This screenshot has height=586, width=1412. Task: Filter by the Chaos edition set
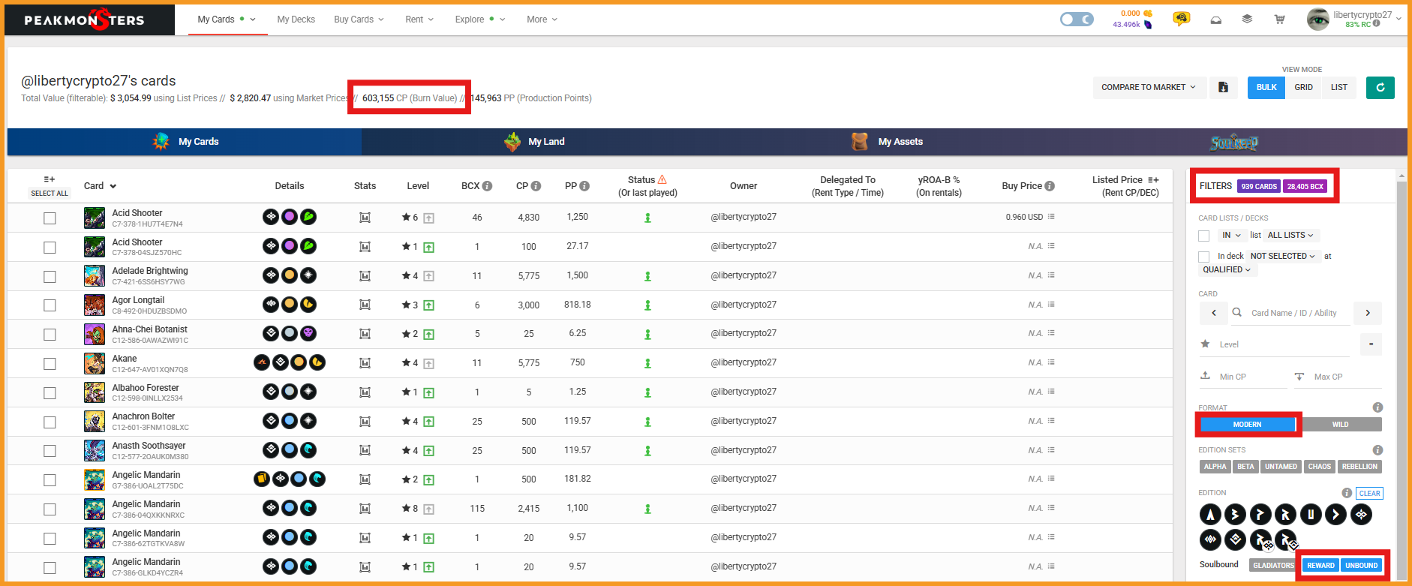[x=1319, y=467]
